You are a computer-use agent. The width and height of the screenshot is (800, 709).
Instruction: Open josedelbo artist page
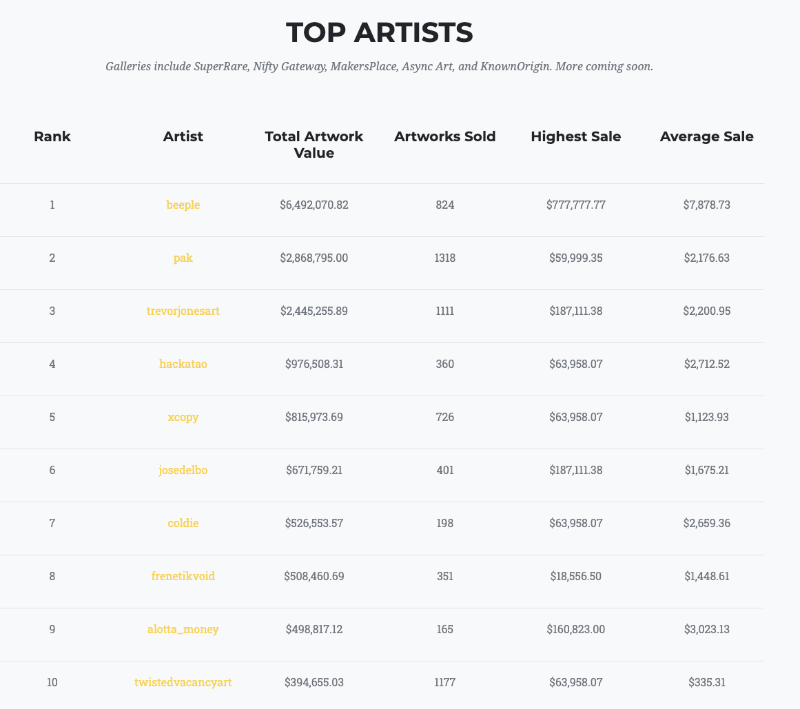pos(183,470)
